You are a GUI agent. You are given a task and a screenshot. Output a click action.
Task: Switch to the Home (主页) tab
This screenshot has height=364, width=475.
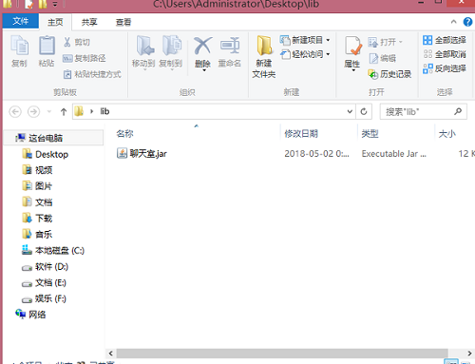tap(55, 22)
